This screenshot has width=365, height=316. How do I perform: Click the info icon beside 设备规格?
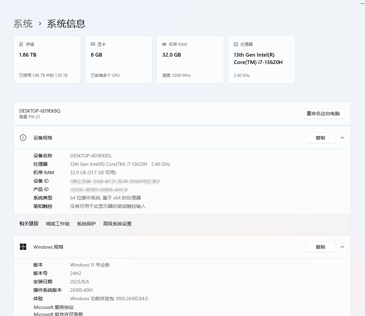(23, 137)
